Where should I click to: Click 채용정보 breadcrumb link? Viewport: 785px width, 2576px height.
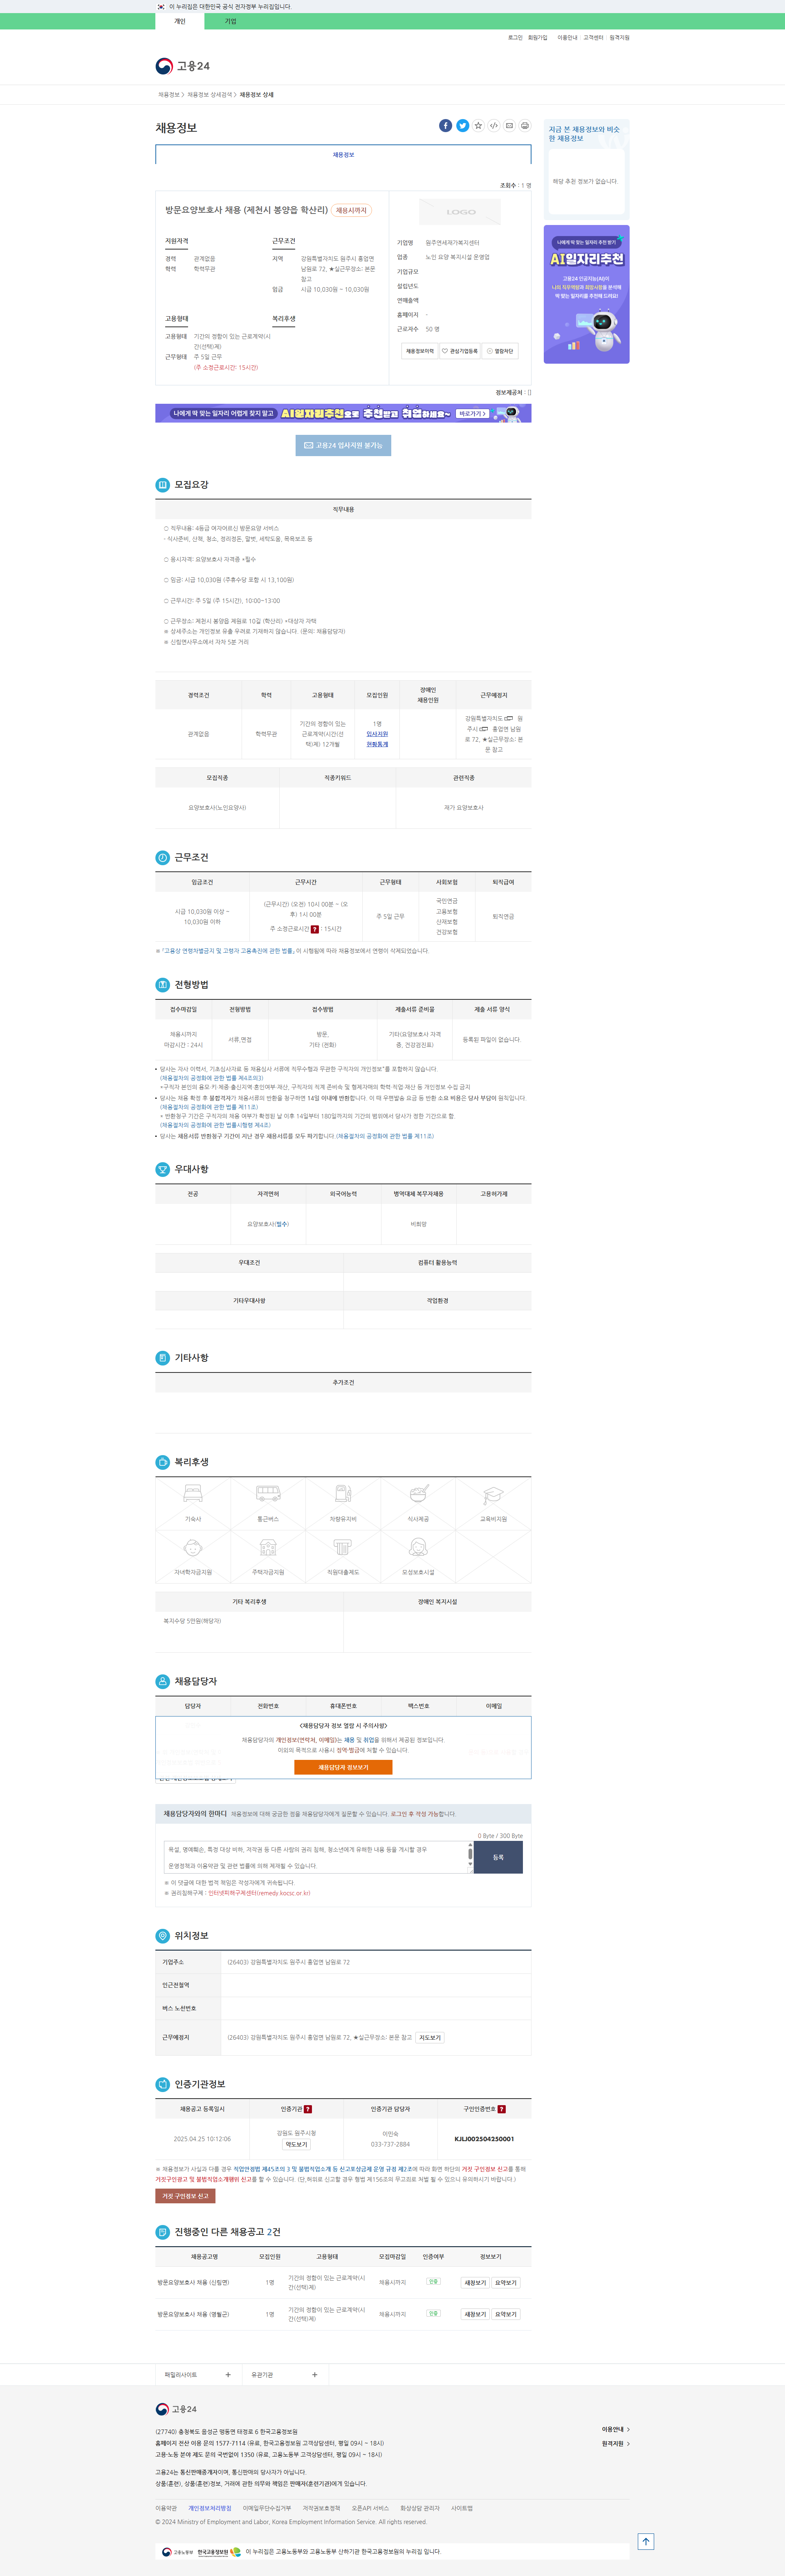[x=168, y=95]
